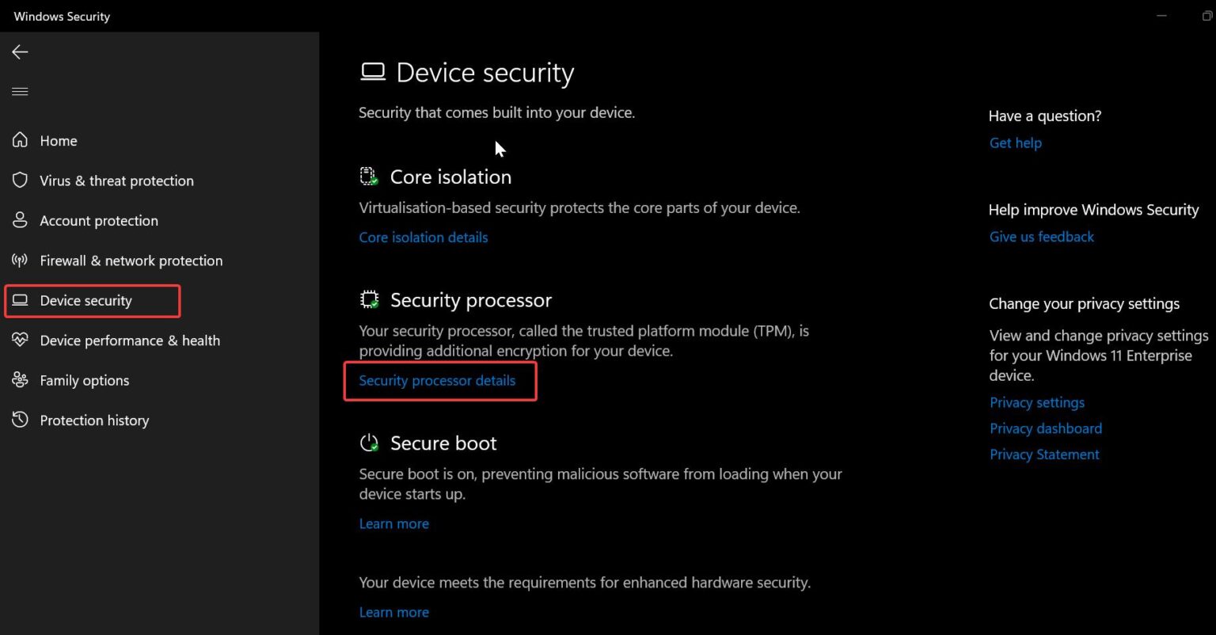Click Get help under Have a question
Viewport: 1216px width, 635px height.
(1015, 143)
